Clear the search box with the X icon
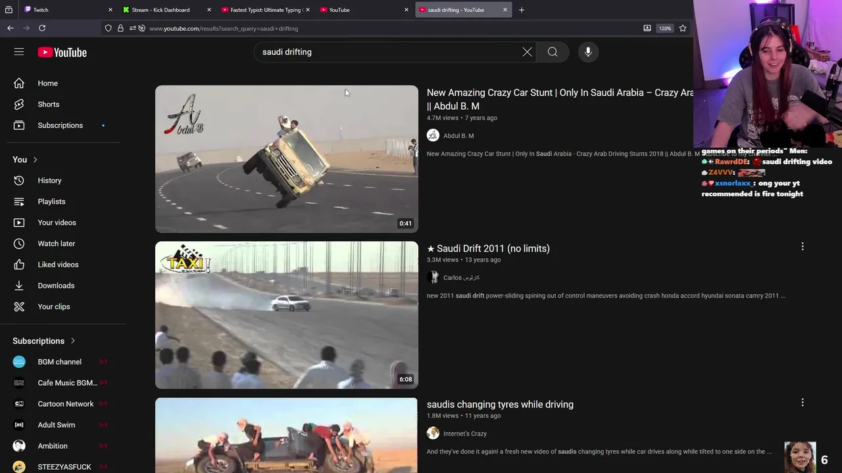 tap(527, 52)
